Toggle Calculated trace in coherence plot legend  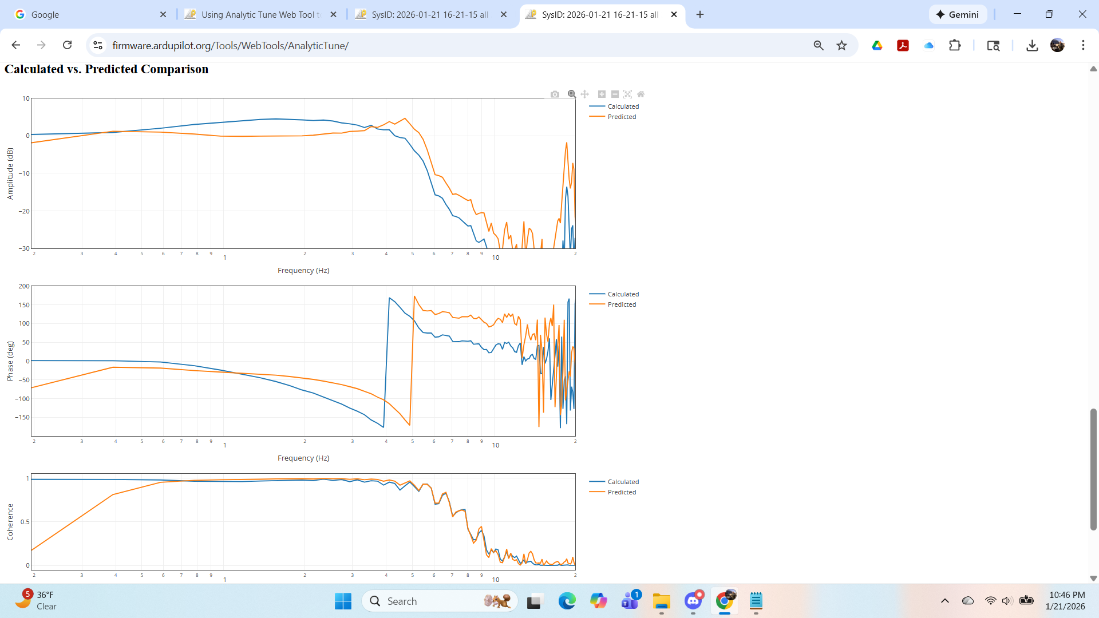pos(623,482)
